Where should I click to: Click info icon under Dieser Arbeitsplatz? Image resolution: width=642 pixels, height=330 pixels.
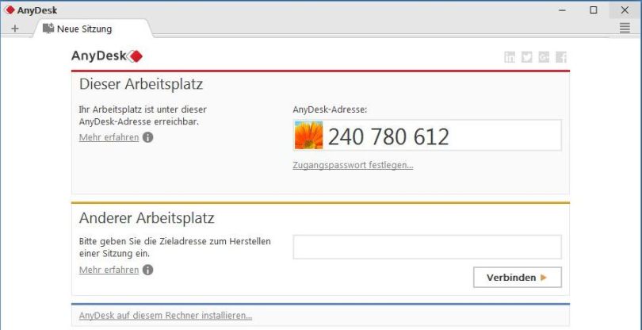147,137
